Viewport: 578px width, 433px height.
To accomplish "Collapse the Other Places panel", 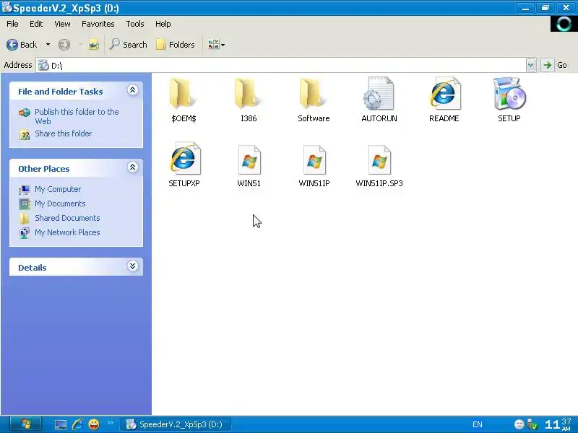I will [133, 167].
